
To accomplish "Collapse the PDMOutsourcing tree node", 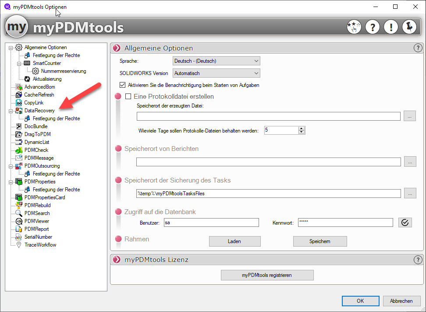I will (x=11, y=166).
